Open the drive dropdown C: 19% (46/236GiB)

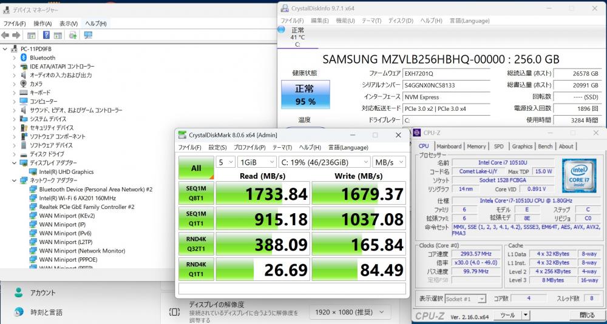pos(324,162)
